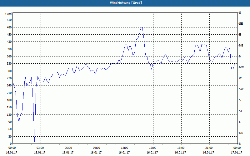Click the 30 degree axis label

(x=10, y=136)
